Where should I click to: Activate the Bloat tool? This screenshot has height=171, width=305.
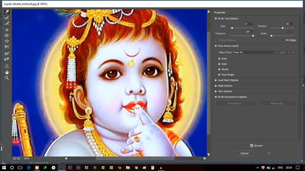tap(7, 41)
